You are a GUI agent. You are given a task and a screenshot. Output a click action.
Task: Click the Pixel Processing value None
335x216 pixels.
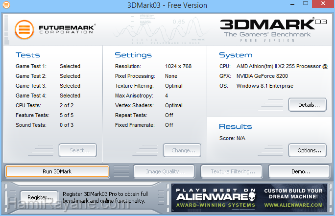click(171, 76)
